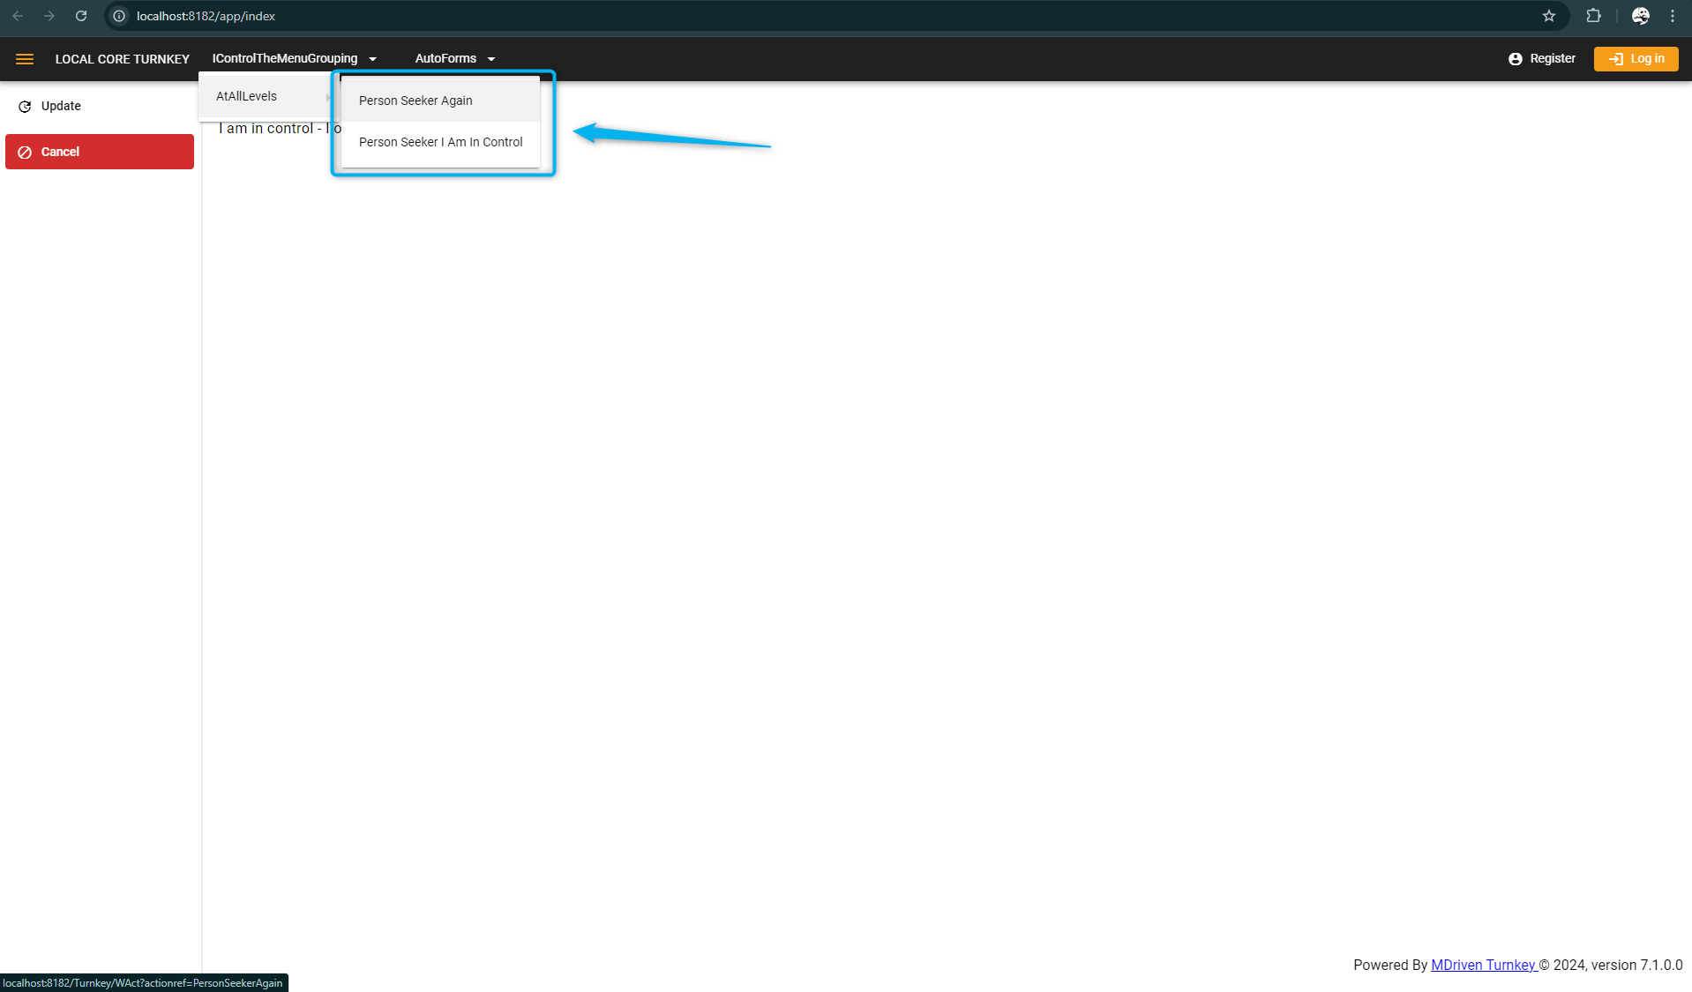This screenshot has height=992, width=1692.
Task: Expand the AutoForms dropdown menu
Action: [454, 59]
